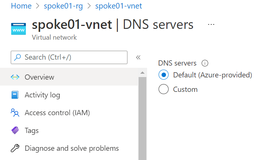Screen dimensions: 269x160
Task: Click the DNS servers info icon
Action: (205, 63)
